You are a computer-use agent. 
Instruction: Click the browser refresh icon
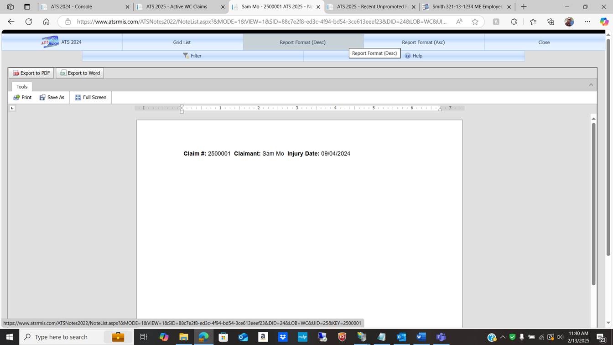pos(29,22)
